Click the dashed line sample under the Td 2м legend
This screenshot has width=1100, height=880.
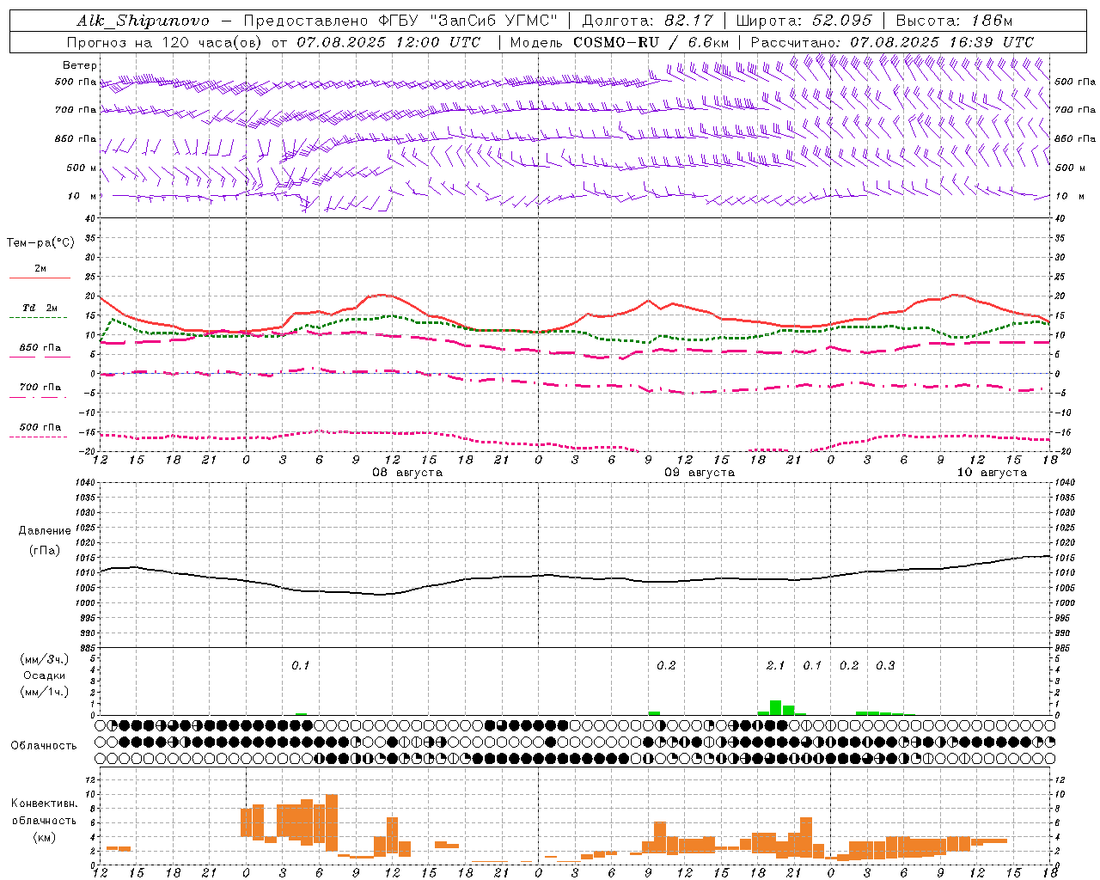click(x=40, y=318)
